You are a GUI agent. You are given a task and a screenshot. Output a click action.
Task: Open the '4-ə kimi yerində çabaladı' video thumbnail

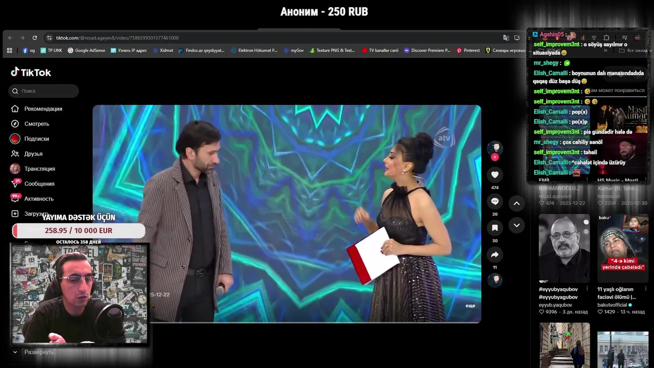(x=623, y=248)
